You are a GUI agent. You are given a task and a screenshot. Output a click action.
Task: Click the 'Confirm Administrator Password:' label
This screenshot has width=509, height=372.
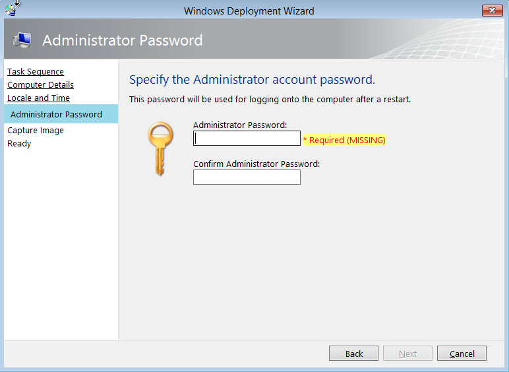(256, 164)
